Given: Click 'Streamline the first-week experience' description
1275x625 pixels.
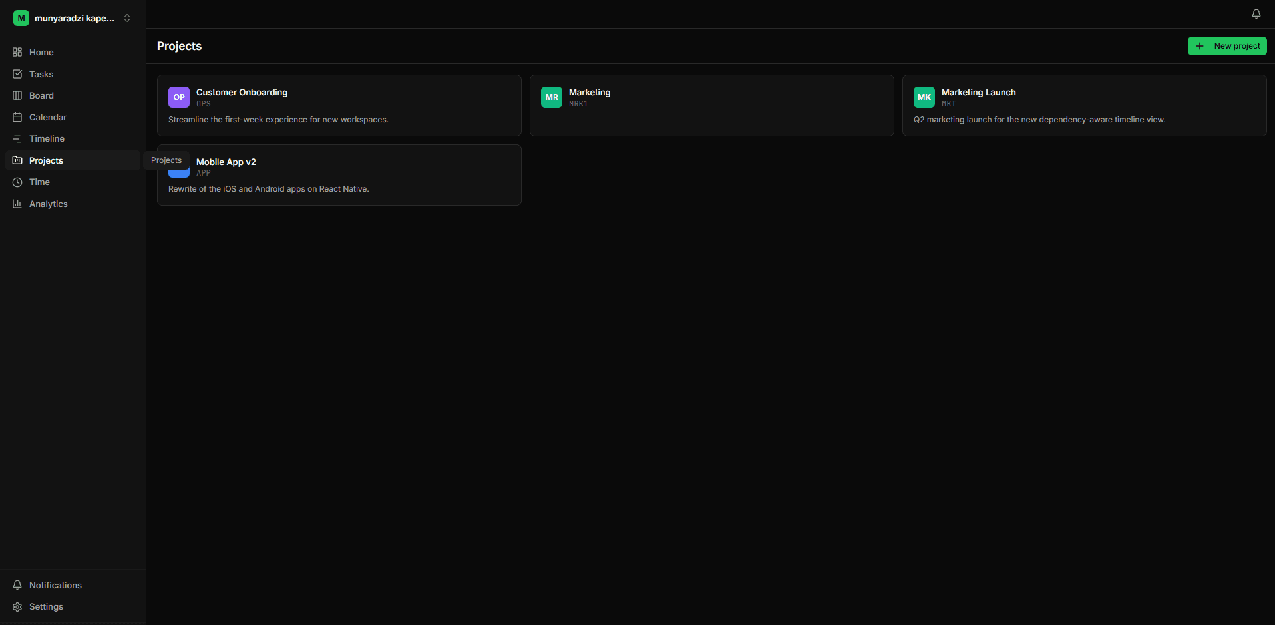Looking at the screenshot, I should pyautogui.click(x=278, y=120).
